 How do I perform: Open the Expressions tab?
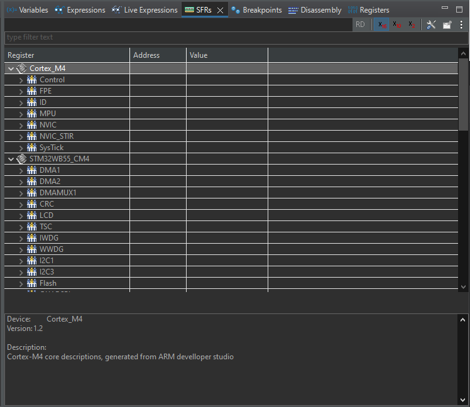point(80,10)
